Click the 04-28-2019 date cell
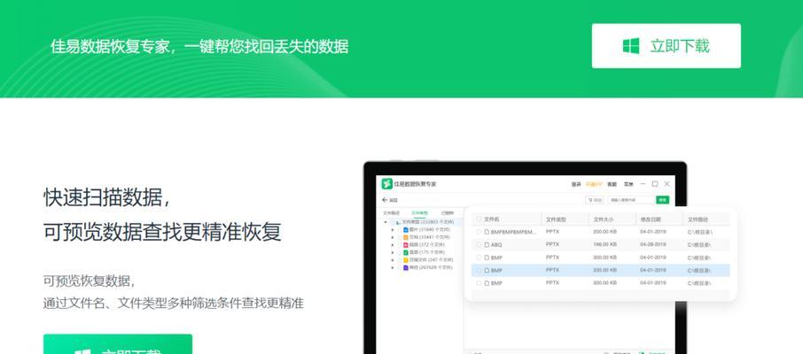Screen dimensions: 803x354 point(653,244)
